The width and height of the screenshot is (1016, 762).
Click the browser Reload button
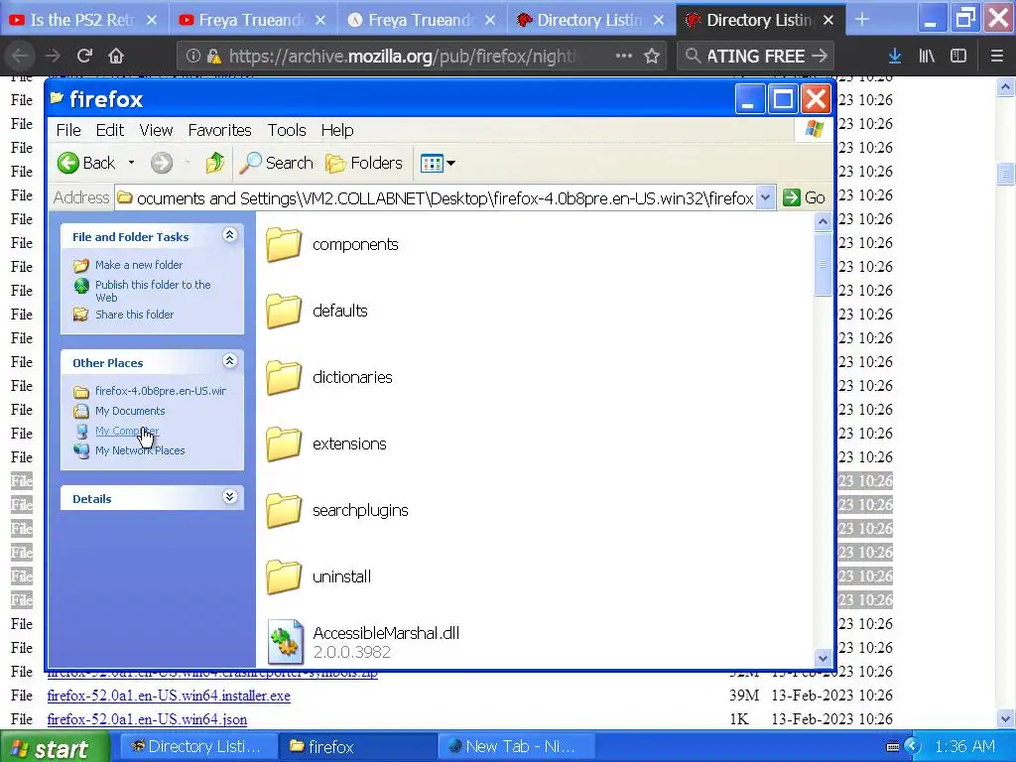84,56
